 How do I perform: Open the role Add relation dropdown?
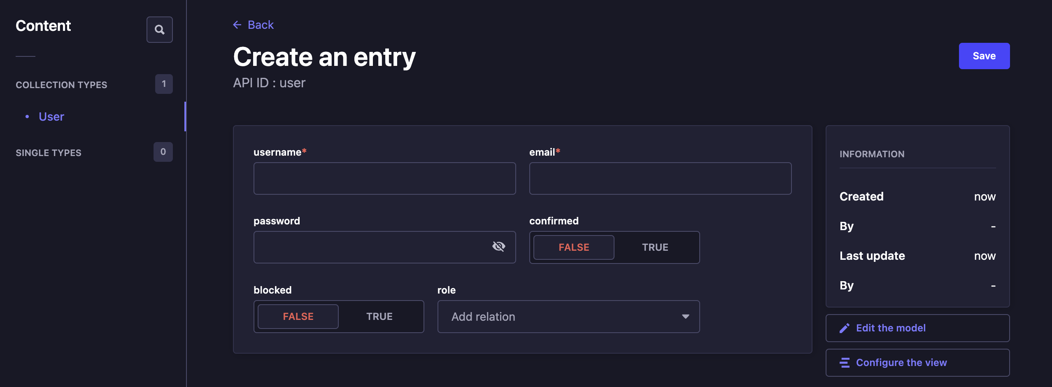pos(535,316)
